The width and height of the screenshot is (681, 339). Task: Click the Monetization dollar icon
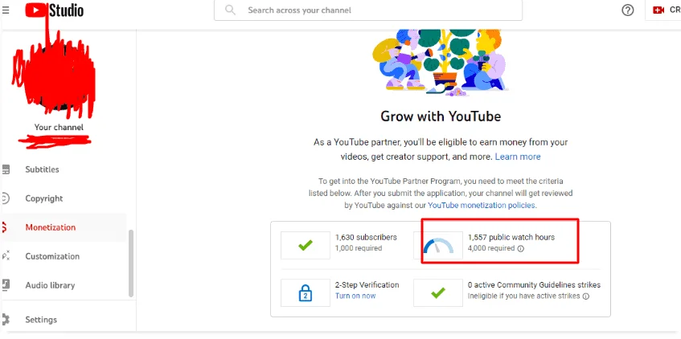click(x=4, y=227)
